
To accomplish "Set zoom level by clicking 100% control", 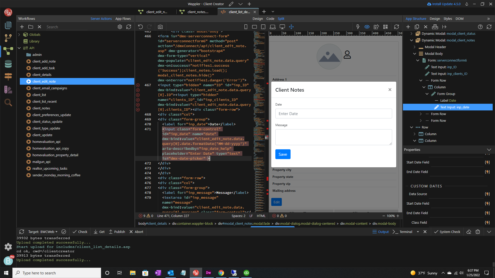I will (391, 216).
